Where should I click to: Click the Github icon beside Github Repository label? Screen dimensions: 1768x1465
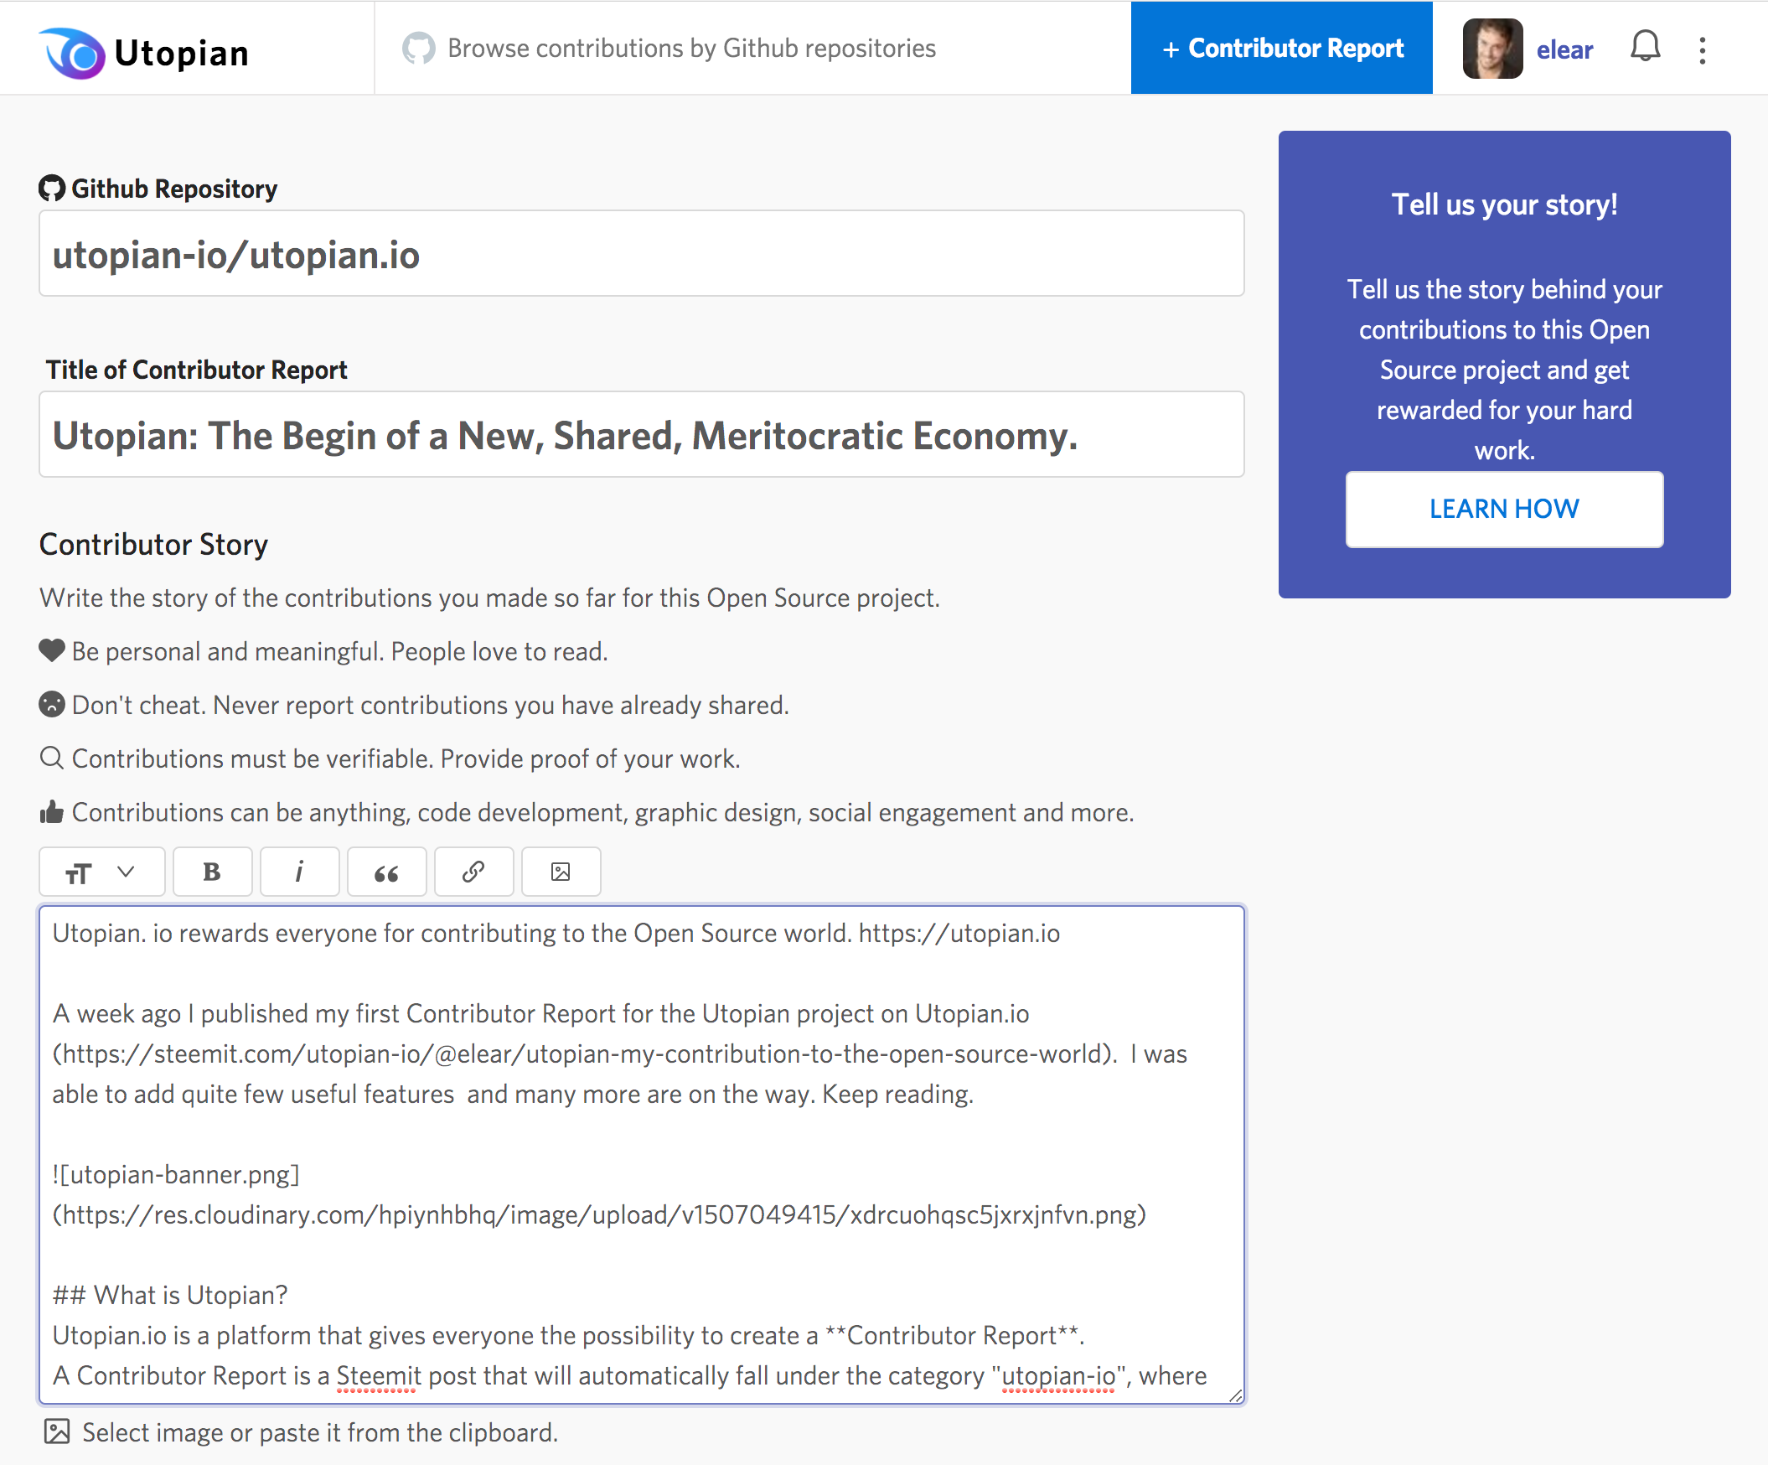51,189
